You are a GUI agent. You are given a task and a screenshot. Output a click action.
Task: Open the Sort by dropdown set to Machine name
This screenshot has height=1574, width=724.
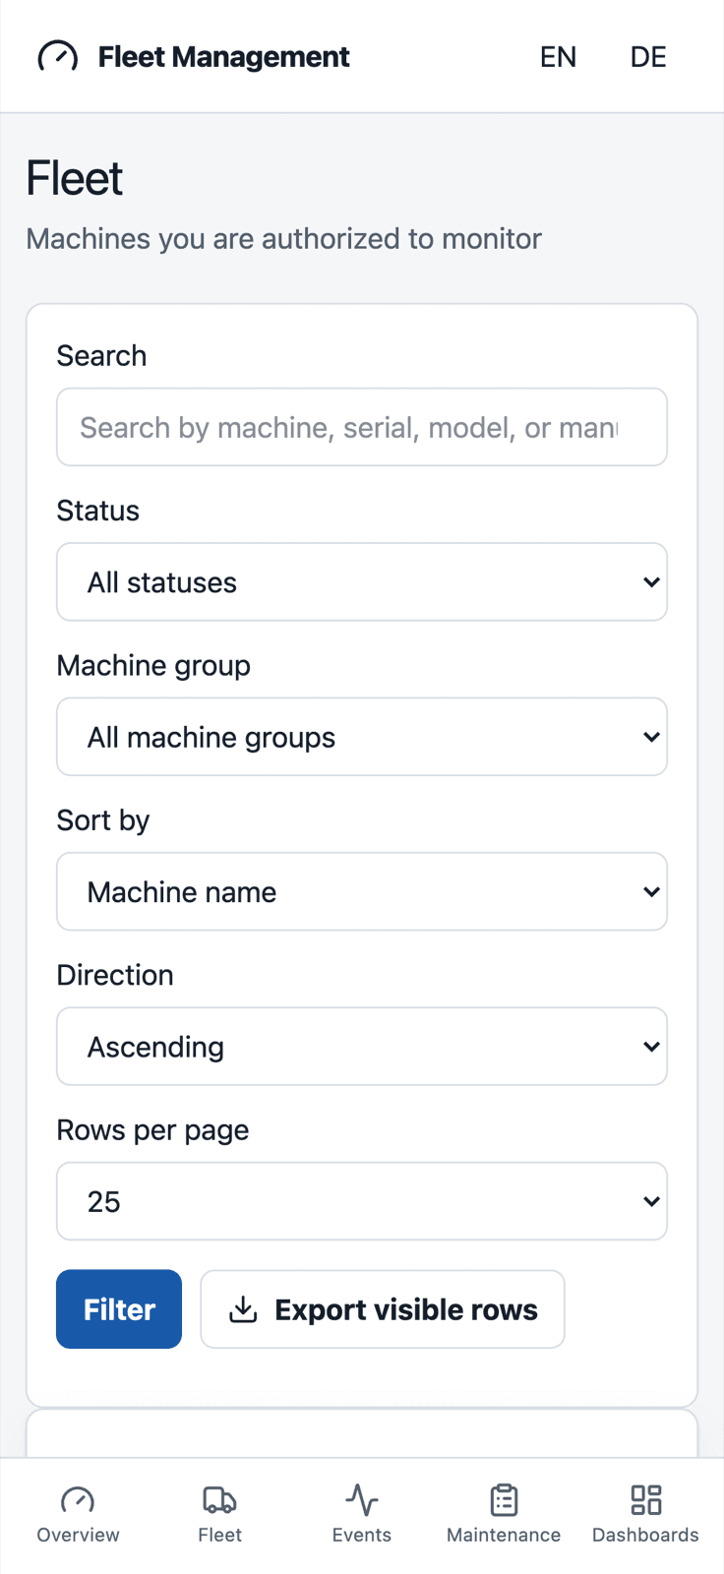[x=362, y=891]
